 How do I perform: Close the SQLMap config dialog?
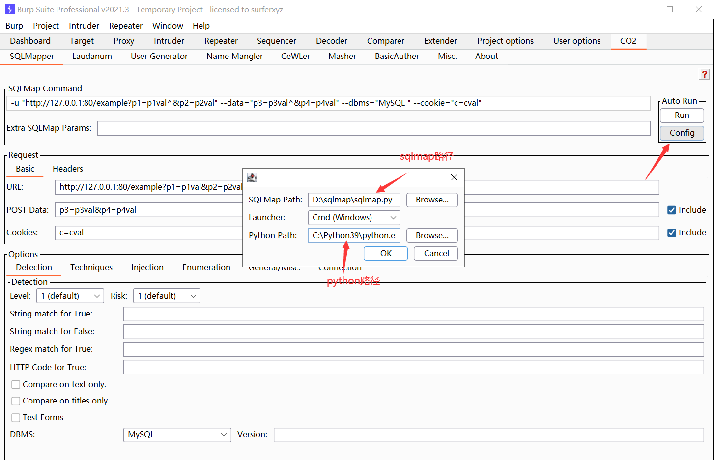coord(454,177)
